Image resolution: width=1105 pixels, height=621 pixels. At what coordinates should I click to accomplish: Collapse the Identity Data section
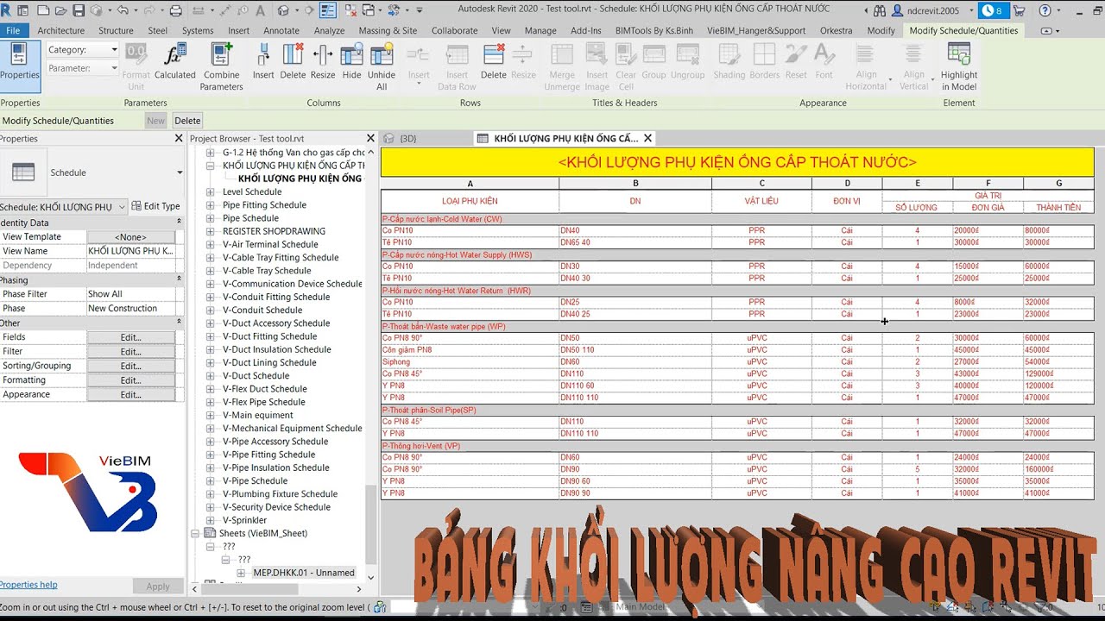[x=179, y=223]
